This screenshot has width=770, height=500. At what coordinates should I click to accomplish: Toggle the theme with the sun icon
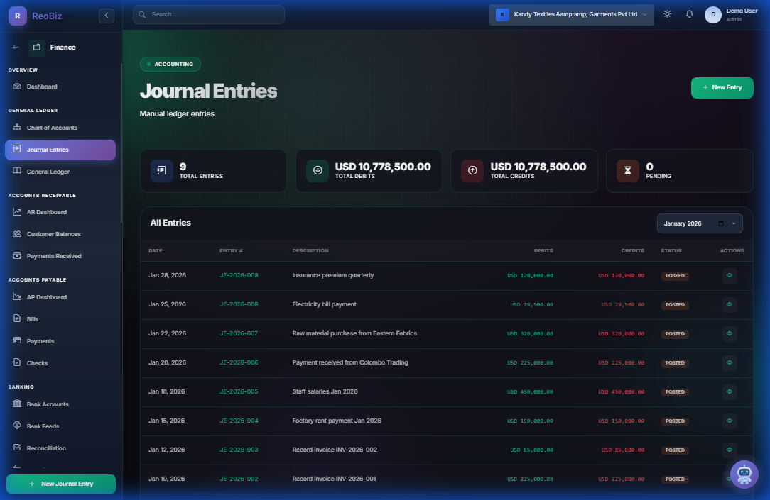tap(666, 13)
